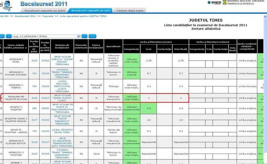Click the Seral study form cell
Image resolution: width=267 pixels, height=164 pixels.
[x=96, y=154]
